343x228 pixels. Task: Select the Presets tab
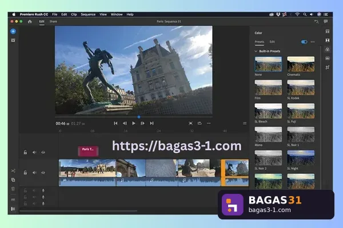260,42
